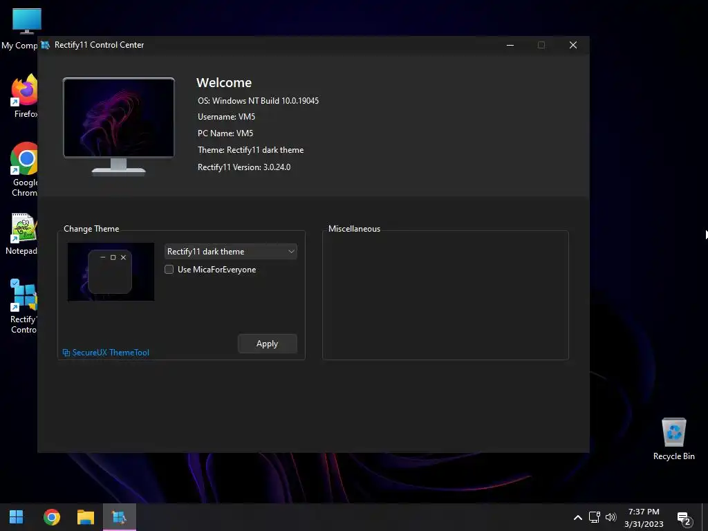Screen dimensions: 708x531
Task: Click the monitor wallpaper image in Welcome
Action: (x=119, y=118)
